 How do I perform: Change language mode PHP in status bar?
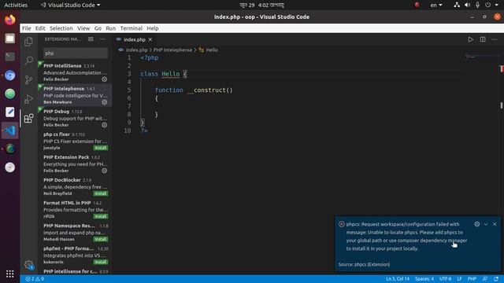tap(472, 279)
